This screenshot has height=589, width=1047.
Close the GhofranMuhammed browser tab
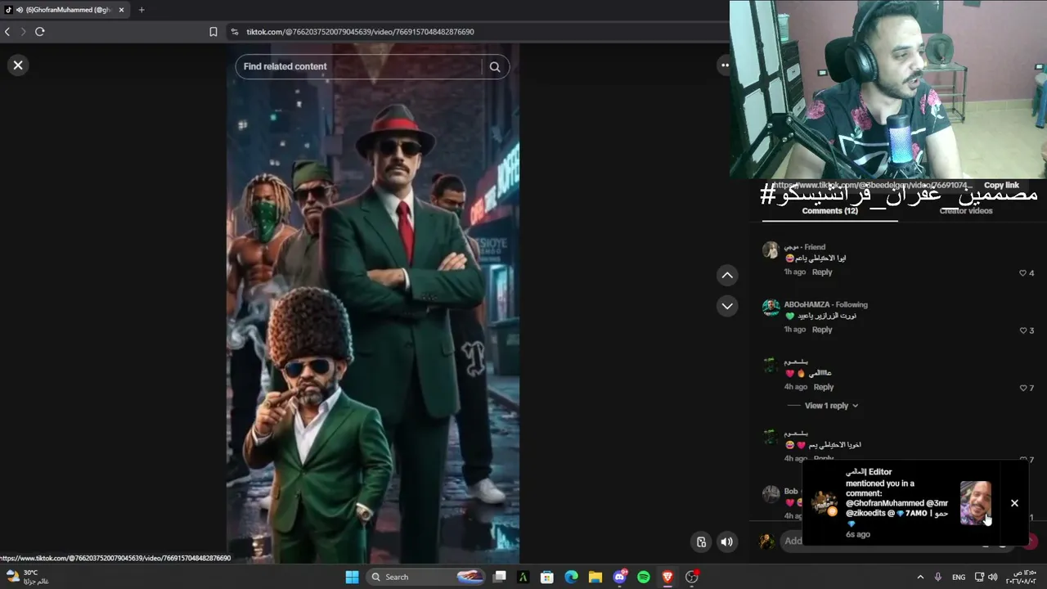[x=120, y=10]
